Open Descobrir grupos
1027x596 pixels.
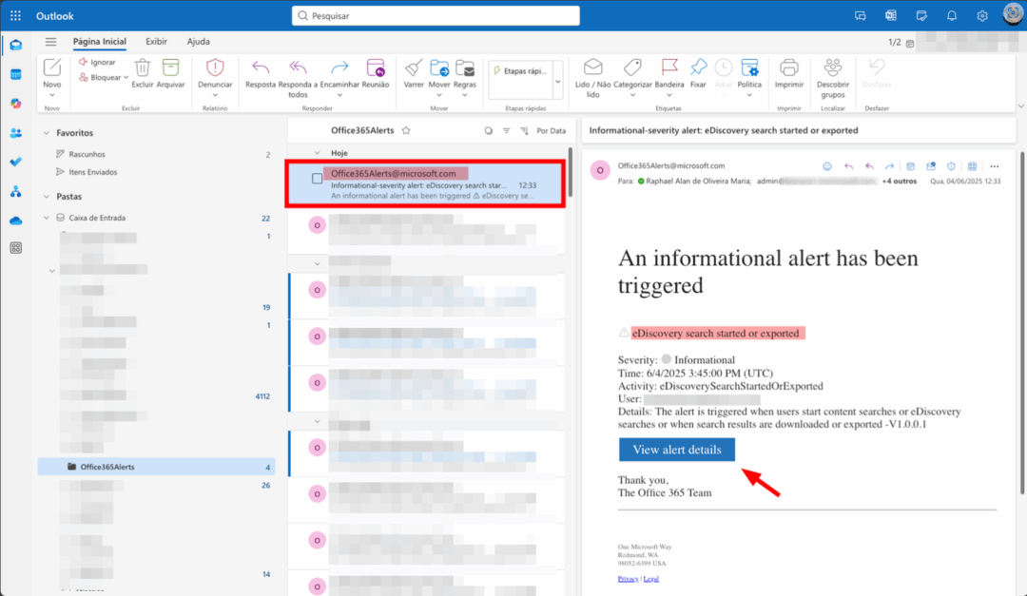[x=832, y=78]
